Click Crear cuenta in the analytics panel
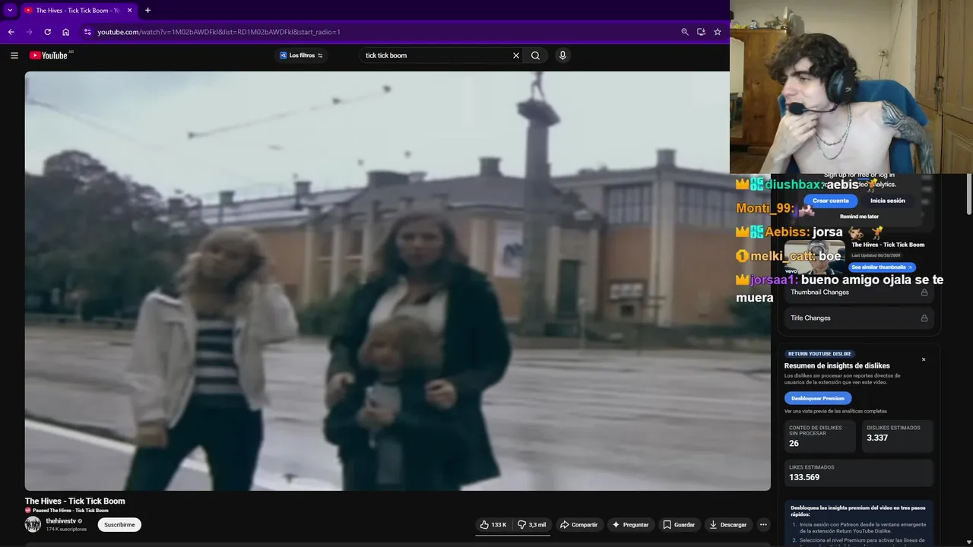The height and width of the screenshot is (547, 973). pyautogui.click(x=830, y=201)
